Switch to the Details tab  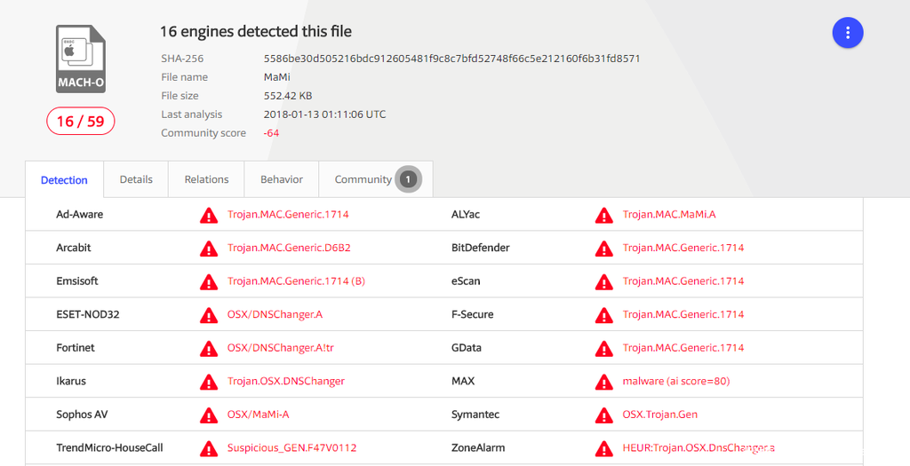[x=136, y=179]
